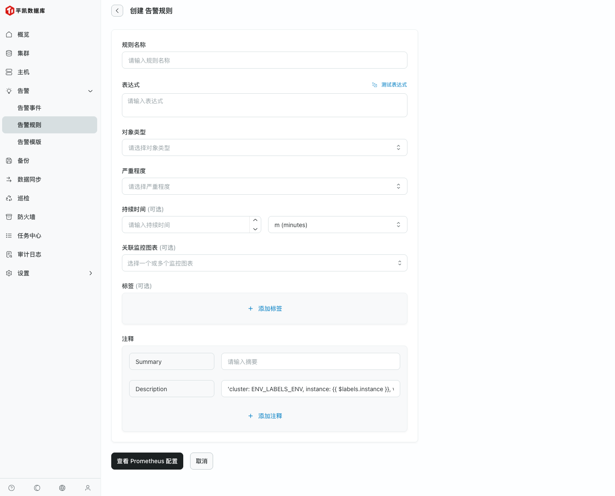This screenshot has width=615, height=496.
Task: Click the help icon in bottom bar
Action: point(12,488)
